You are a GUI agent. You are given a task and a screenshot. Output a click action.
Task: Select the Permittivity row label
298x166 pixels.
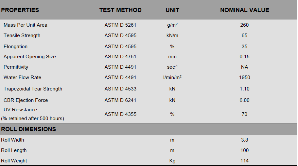16,67
